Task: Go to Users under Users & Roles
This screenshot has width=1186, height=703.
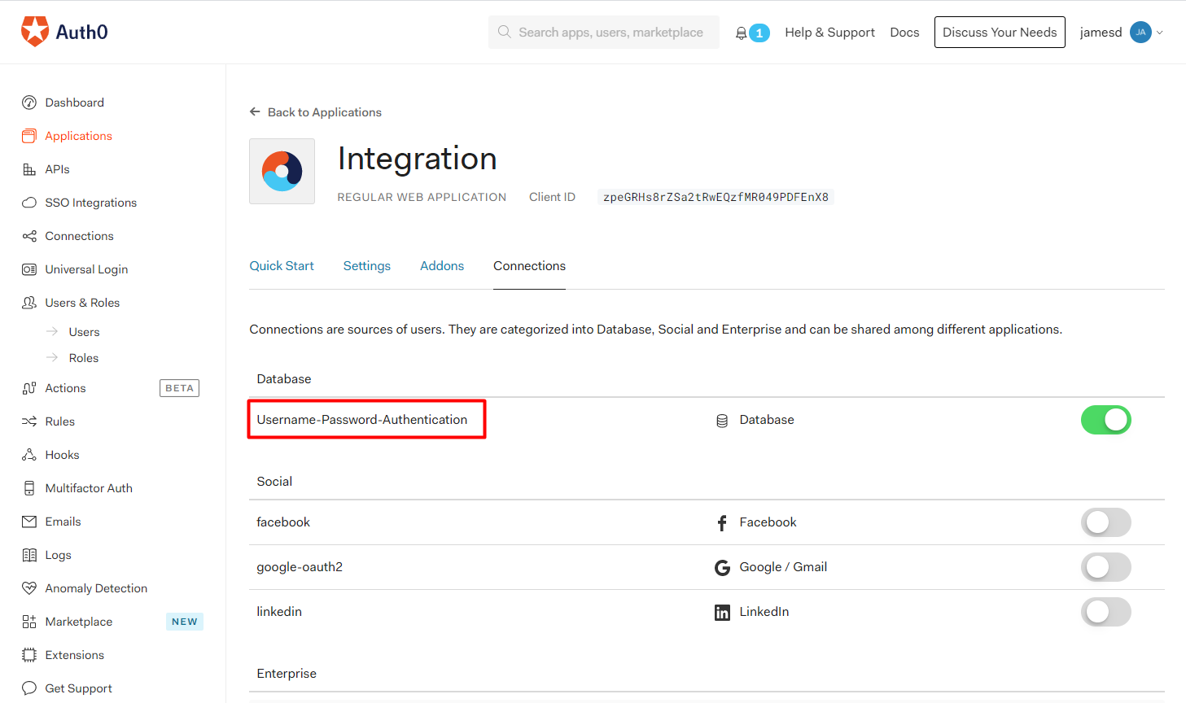Action: [85, 332]
